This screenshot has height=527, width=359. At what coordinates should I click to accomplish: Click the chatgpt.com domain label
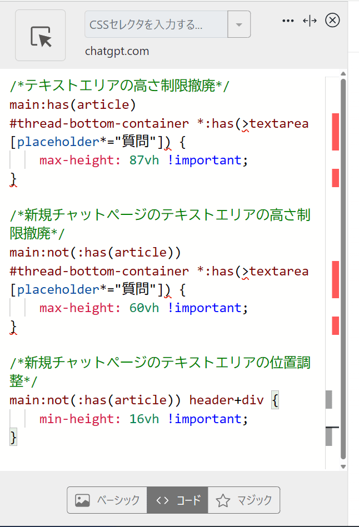(117, 52)
